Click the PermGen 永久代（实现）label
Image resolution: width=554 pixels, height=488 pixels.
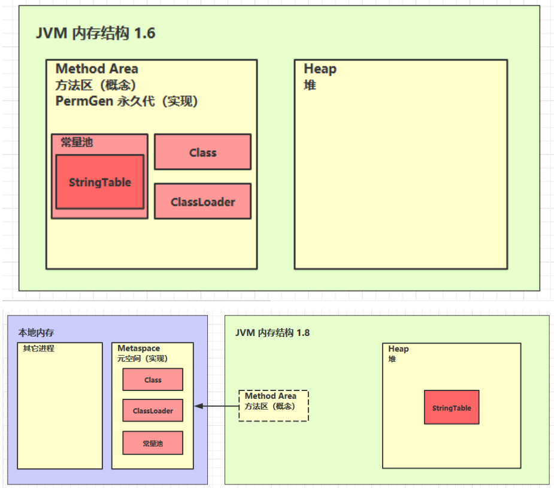click(126, 101)
